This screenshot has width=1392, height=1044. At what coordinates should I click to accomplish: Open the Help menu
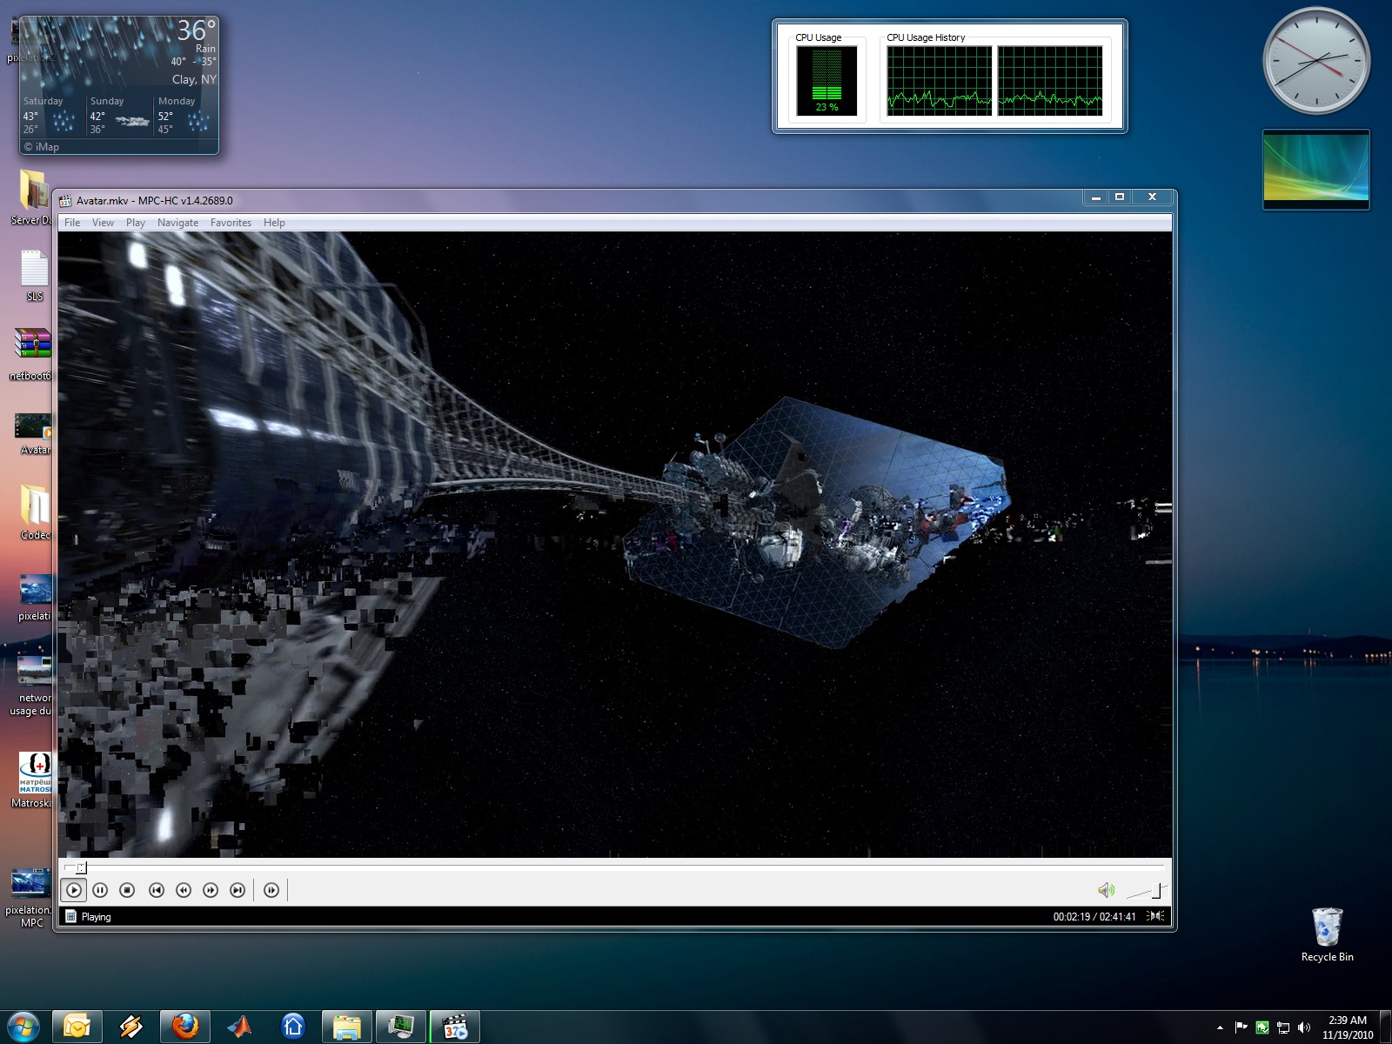coord(274,223)
